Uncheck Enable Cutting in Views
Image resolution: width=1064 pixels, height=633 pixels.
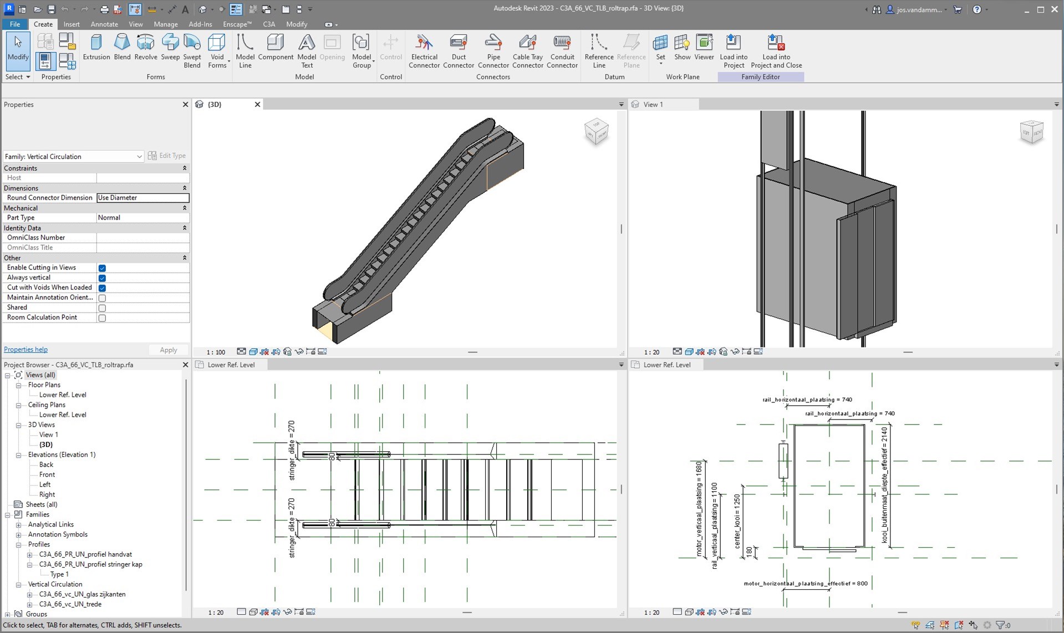(x=102, y=268)
